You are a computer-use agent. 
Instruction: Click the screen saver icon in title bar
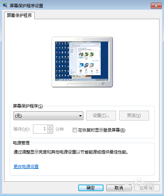[5, 6]
